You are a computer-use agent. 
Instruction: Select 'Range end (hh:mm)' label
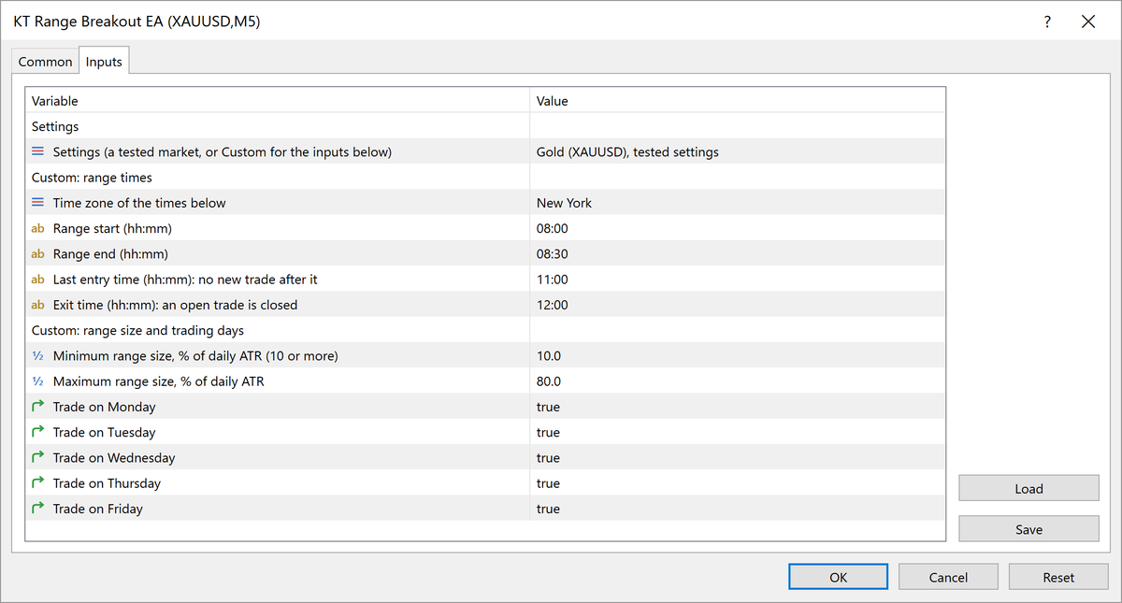[x=110, y=253]
